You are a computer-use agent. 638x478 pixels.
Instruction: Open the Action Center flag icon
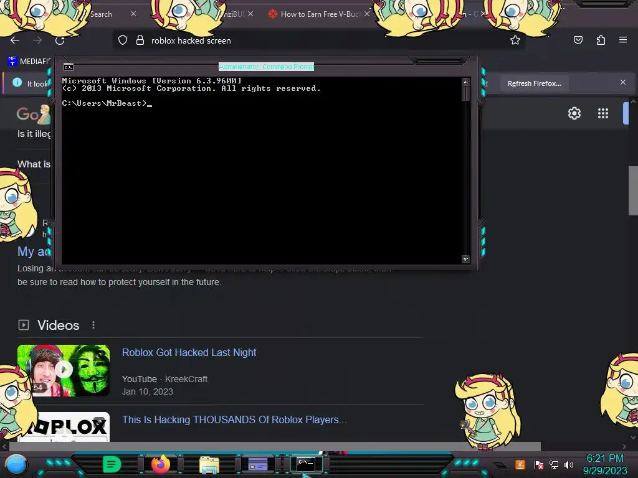point(539,464)
